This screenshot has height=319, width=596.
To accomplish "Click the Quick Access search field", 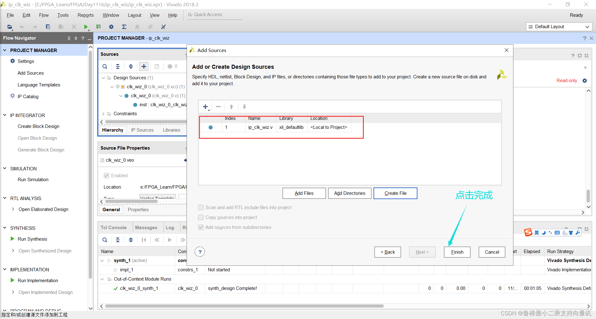I will coord(215,15).
